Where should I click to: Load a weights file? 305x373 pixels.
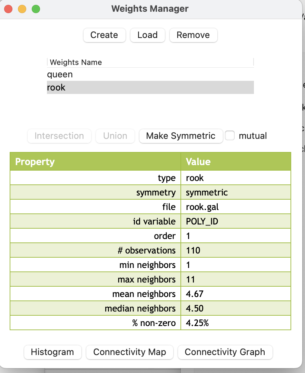point(148,35)
